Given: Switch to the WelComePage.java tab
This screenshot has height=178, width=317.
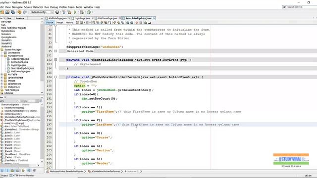Looking at the screenshot, I should point(108,18).
